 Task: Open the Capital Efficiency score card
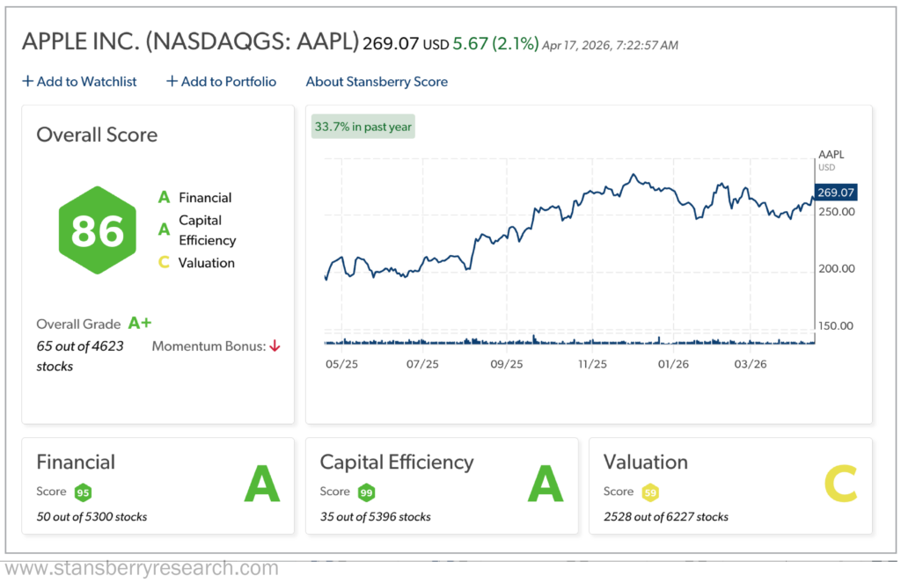tap(442, 485)
